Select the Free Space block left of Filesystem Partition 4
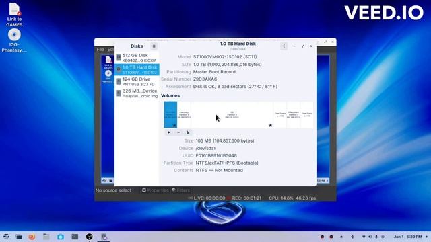This screenshot has height=242, width=431. [280, 115]
